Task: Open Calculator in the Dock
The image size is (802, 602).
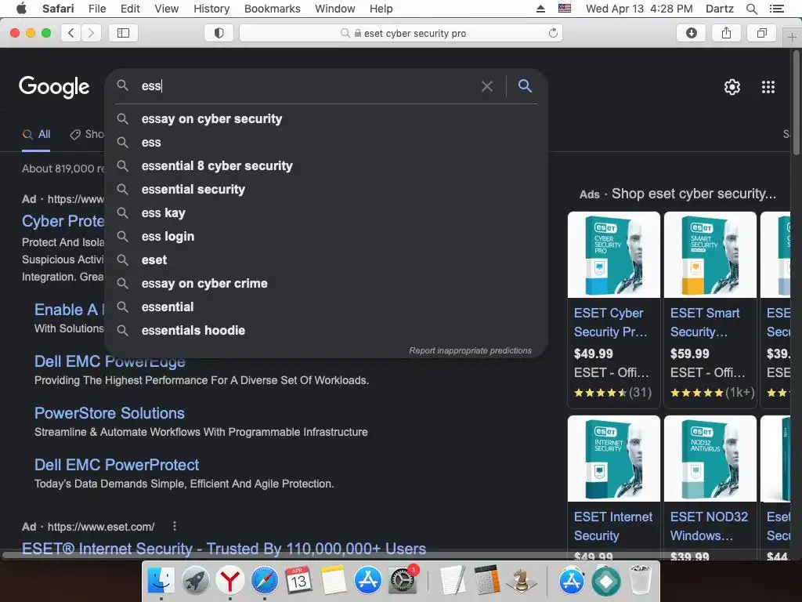Action: pos(486,581)
